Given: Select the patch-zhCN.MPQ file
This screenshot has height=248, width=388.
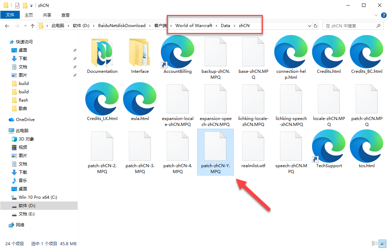Looking at the screenshot, I should [367, 105].
